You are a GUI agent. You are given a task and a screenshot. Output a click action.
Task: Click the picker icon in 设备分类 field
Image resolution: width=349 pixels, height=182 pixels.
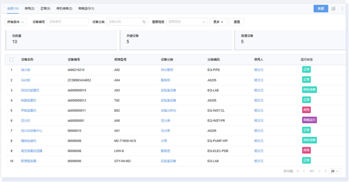tap(144, 22)
